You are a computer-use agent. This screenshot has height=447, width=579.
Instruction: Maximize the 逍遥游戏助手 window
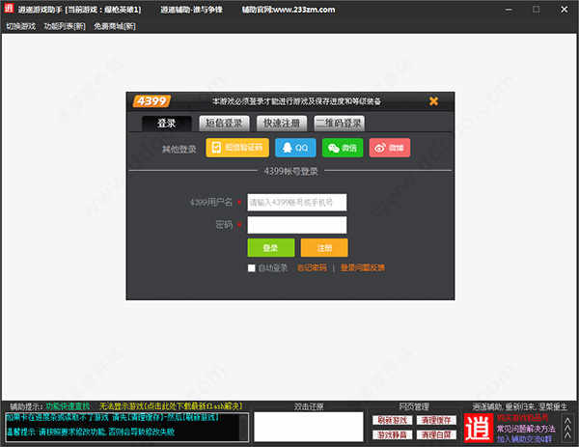(x=537, y=10)
